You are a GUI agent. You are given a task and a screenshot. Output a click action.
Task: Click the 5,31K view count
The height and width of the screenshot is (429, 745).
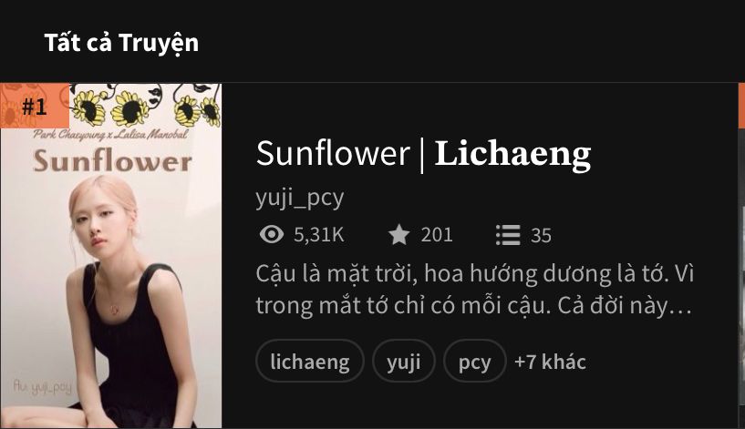pos(319,235)
